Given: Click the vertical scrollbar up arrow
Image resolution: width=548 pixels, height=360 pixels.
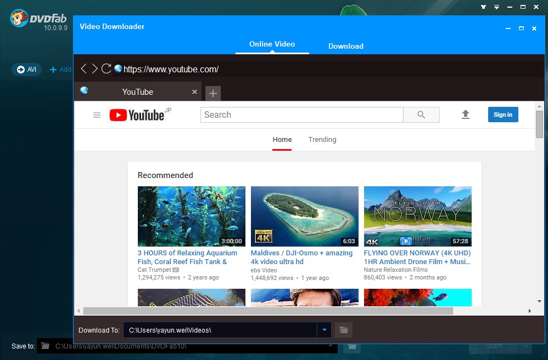Looking at the screenshot, I should 539,106.
